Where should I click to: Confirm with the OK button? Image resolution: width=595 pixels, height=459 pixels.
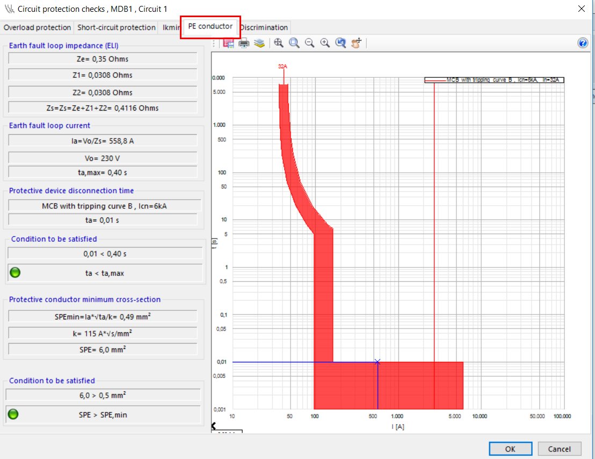click(x=510, y=449)
